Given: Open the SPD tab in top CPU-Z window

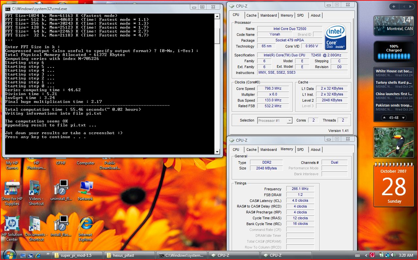Looking at the screenshot, I should tap(300, 15).
